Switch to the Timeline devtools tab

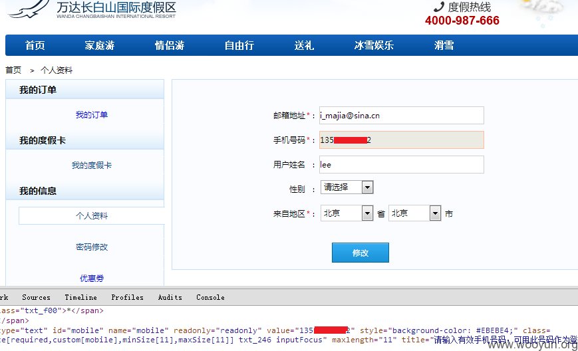pyautogui.click(x=80, y=297)
